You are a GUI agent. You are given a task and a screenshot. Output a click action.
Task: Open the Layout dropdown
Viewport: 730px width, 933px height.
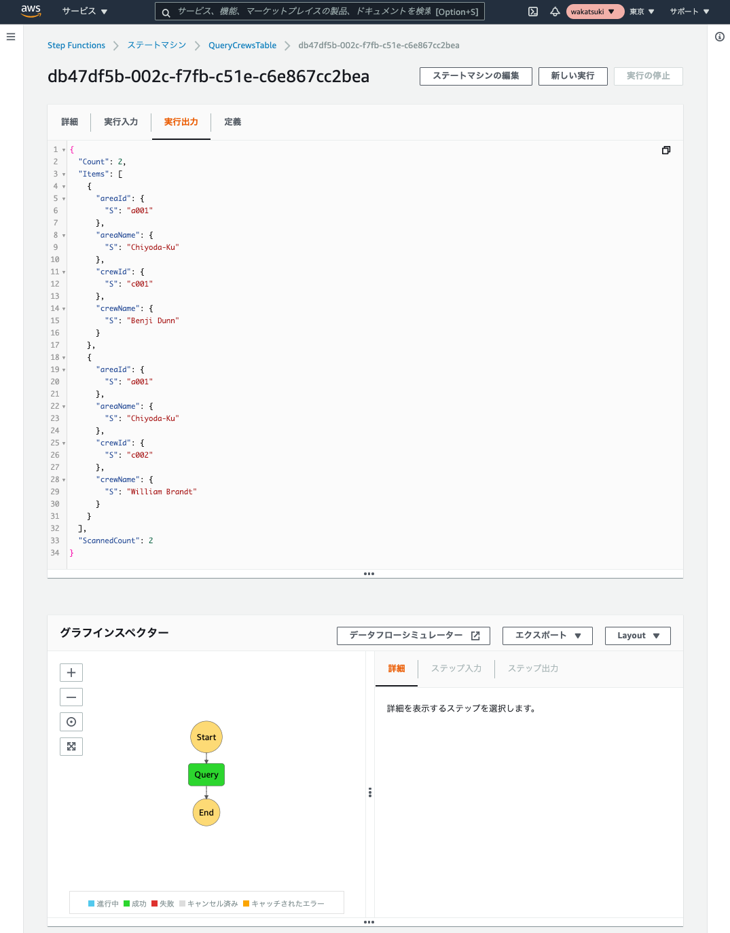pyautogui.click(x=638, y=636)
